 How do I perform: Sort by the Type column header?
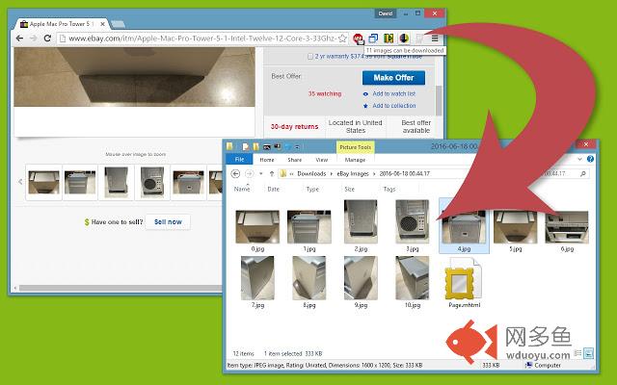[312, 189]
